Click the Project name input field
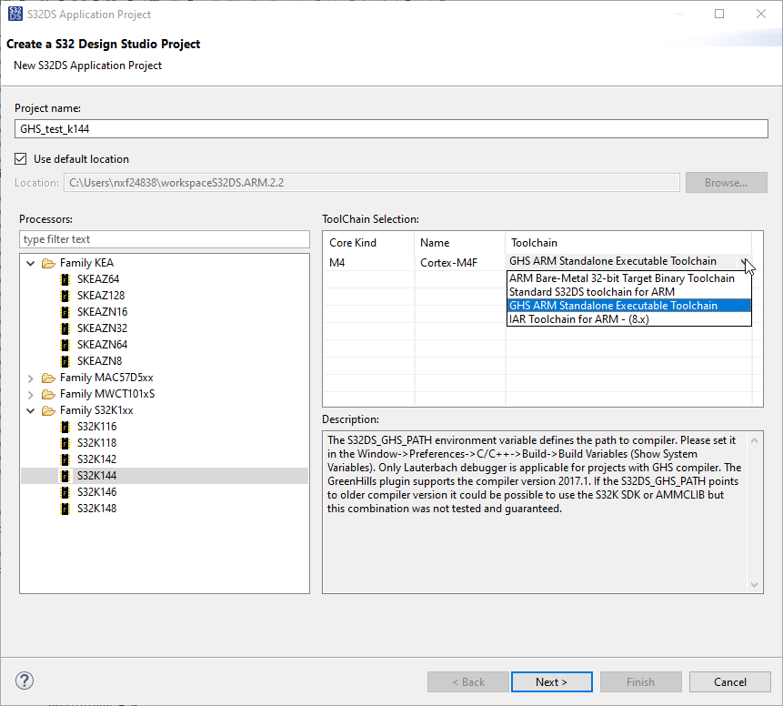Screen dimensions: 783x706 pos(391,128)
